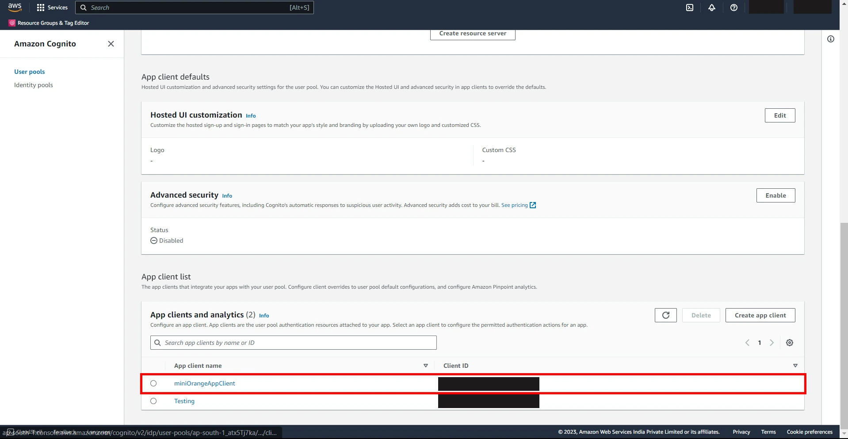Click the disabled Delete button
This screenshot has width=848, height=439.
tap(701, 315)
